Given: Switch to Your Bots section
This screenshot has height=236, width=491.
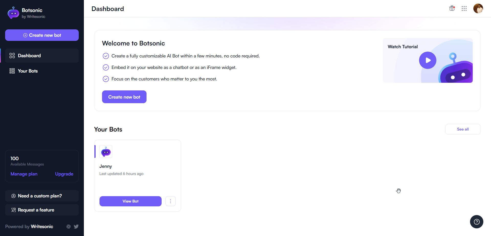Looking at the screenshot, I should click(x=27, y=71).
